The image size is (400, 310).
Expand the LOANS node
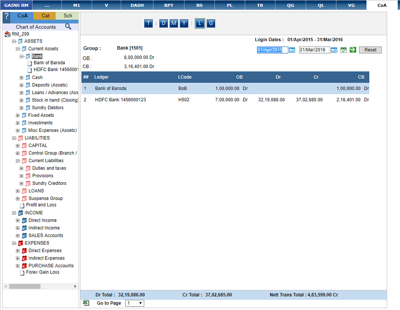pyautogui.click(x=18, y=191)
